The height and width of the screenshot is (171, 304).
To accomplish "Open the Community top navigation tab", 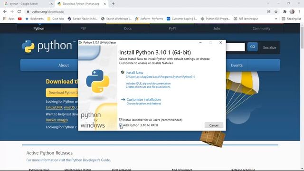I will pos(261,28).
